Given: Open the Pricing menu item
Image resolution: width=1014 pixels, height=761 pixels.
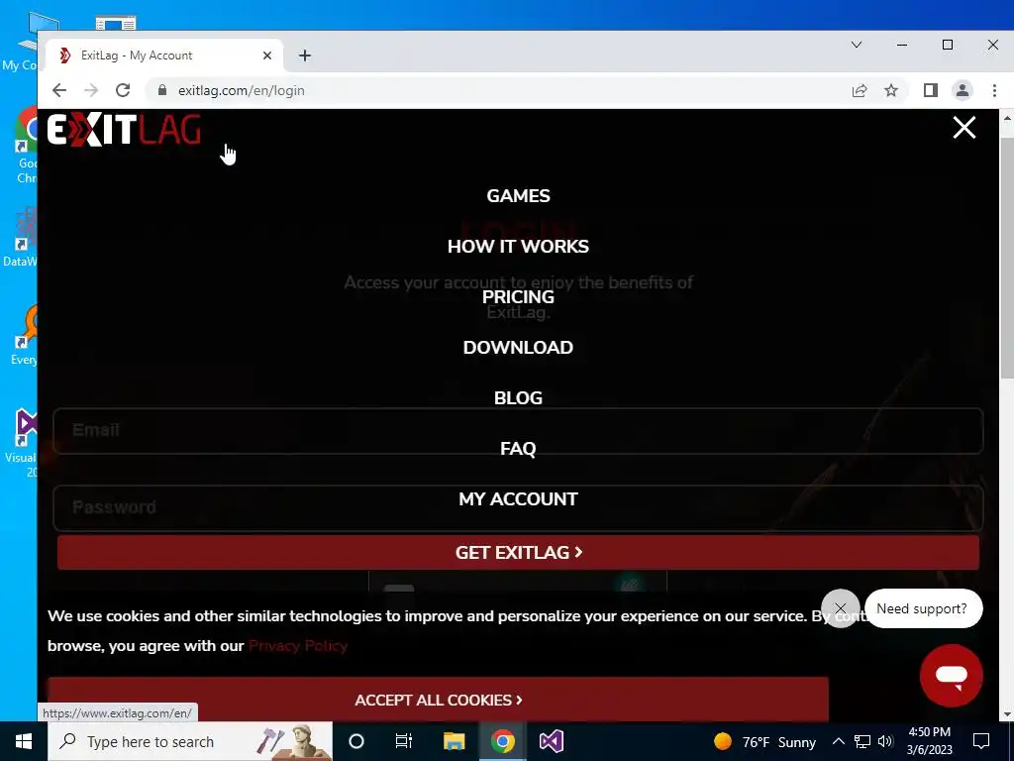Looking at the screenshot, I should (518, 297).
